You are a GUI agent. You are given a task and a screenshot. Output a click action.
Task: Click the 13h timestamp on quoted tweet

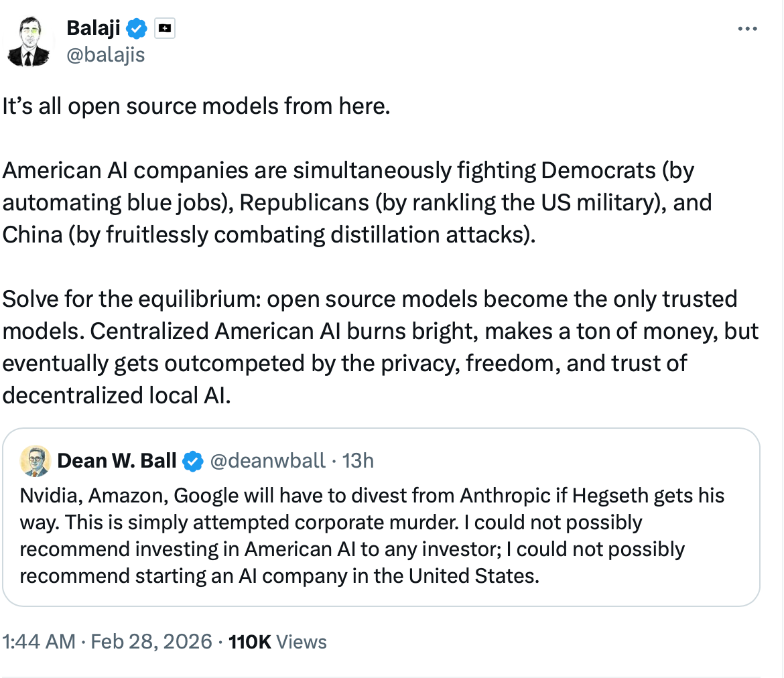click(x=358, y=461)
